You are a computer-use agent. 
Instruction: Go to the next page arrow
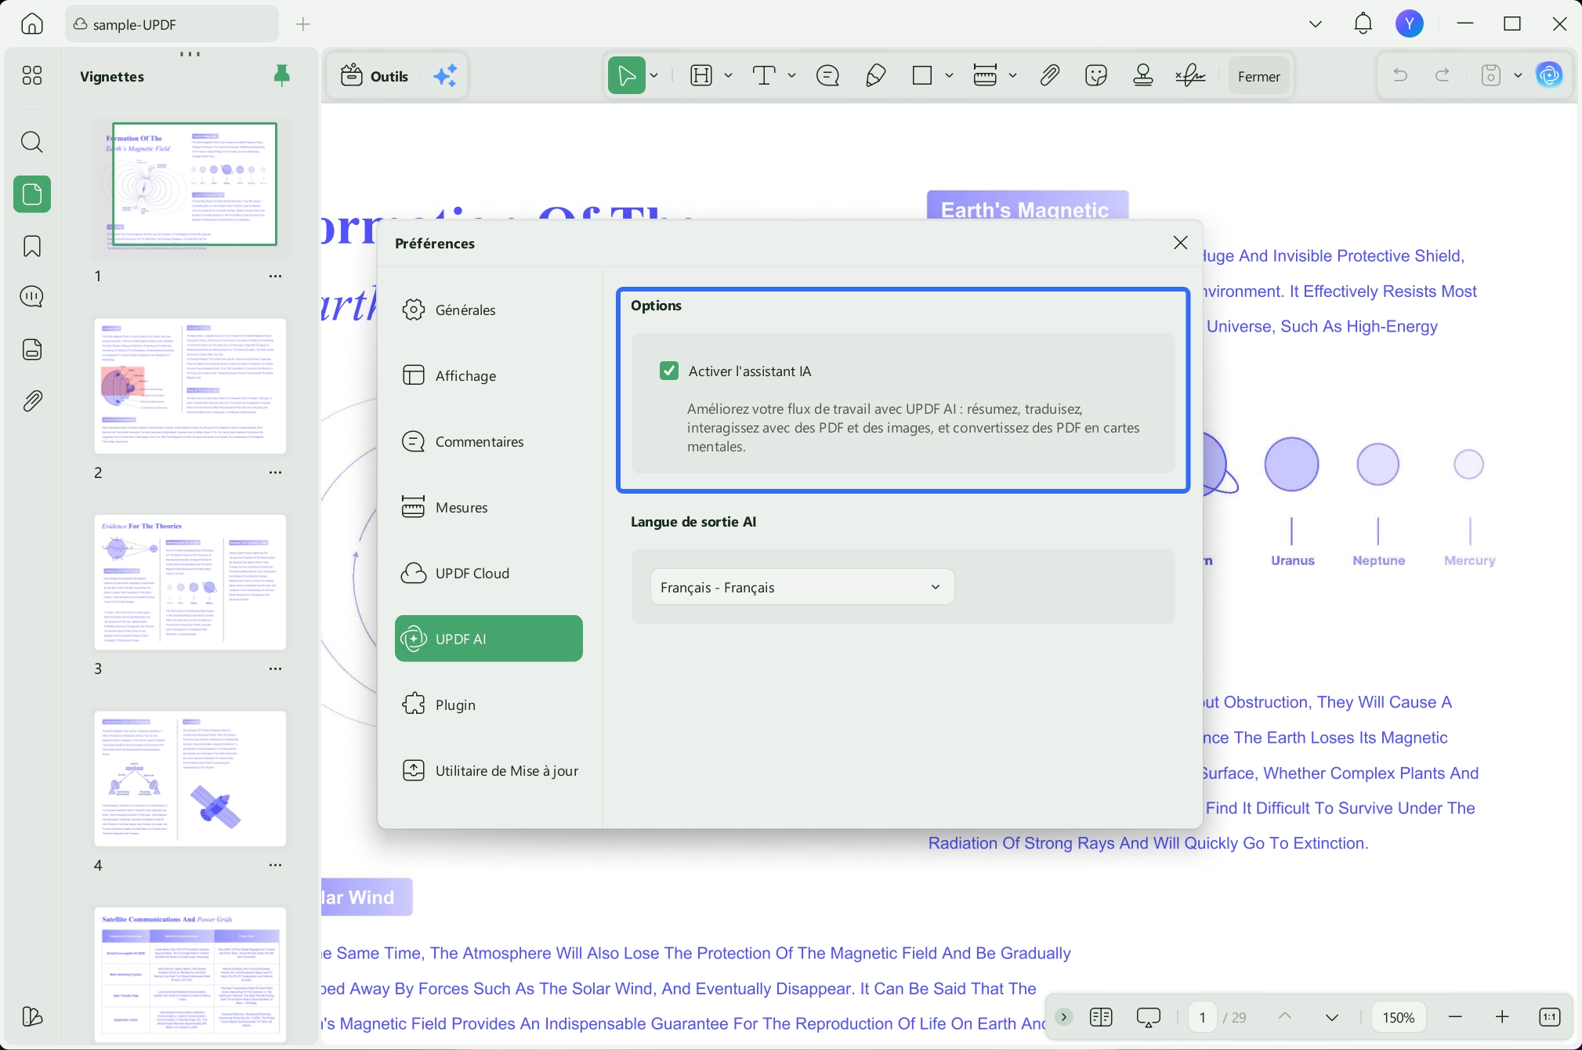point(1332,1017)
